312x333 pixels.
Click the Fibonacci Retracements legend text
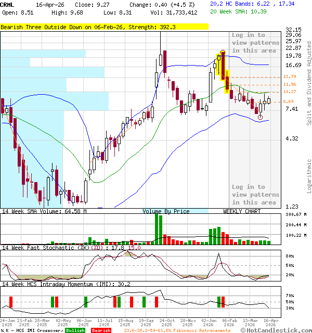coord(177,330)
